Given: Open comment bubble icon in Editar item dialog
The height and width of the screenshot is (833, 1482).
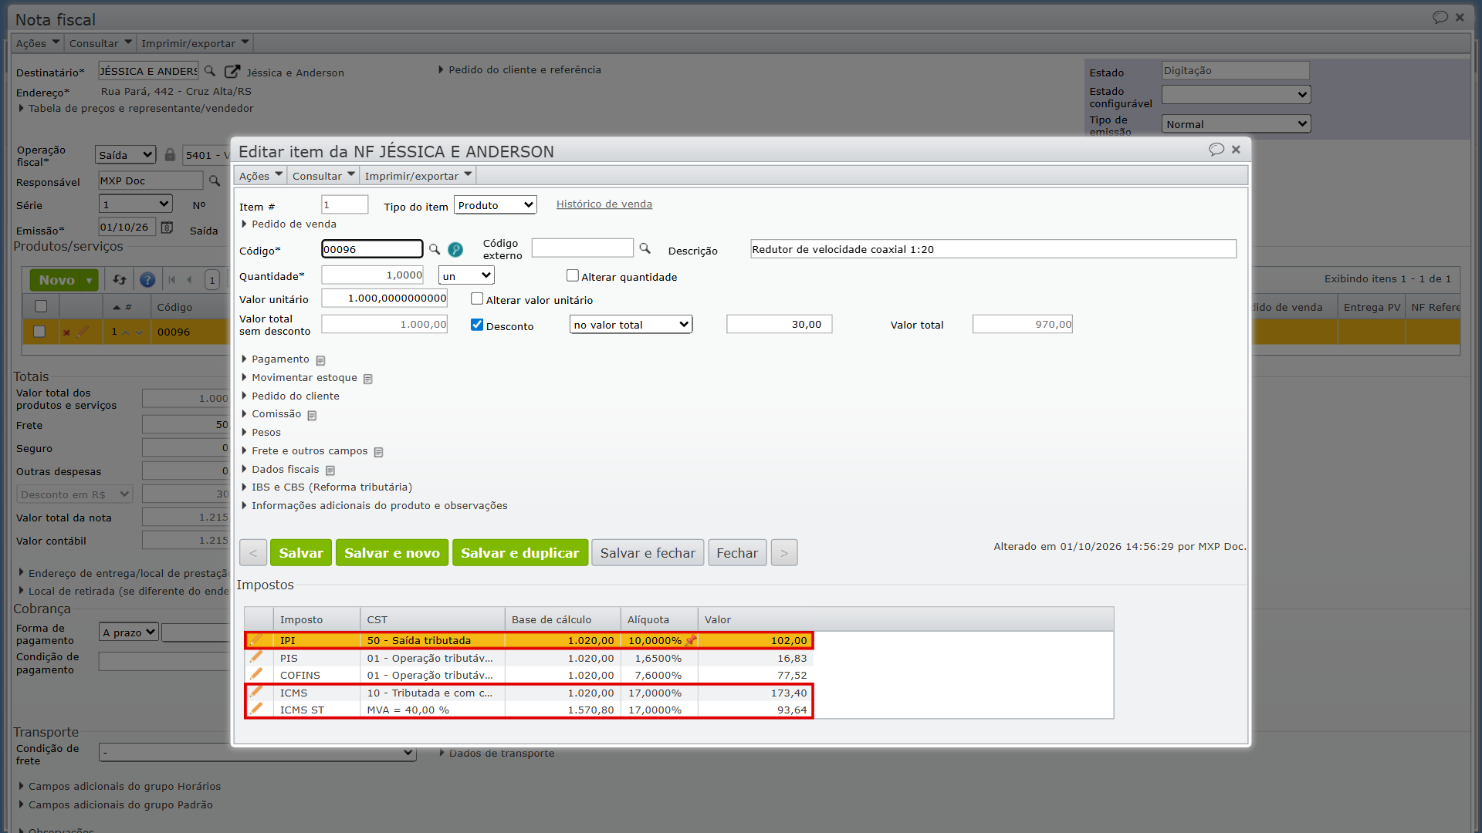Looking at the screenshot, I should point(1216,150).
